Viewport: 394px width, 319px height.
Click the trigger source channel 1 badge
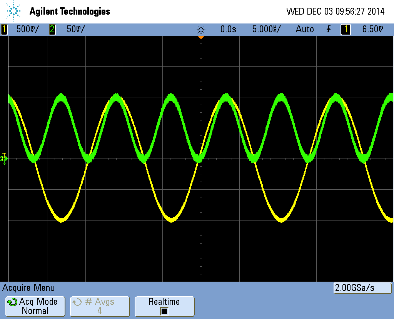click(x=346, y=29)
